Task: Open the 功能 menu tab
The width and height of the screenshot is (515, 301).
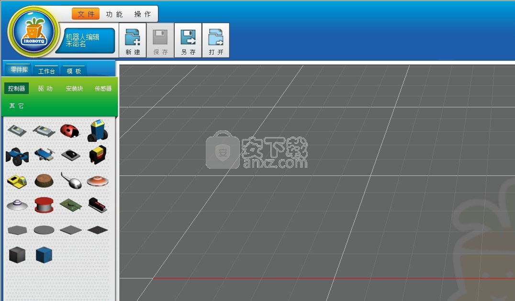Action: click(x=114, y=14)
